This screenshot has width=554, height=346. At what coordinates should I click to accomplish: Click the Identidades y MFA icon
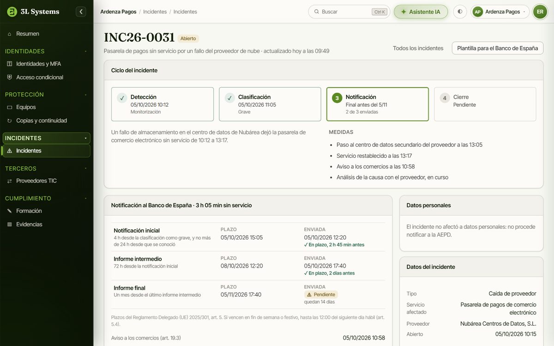(x=10, y=64)
